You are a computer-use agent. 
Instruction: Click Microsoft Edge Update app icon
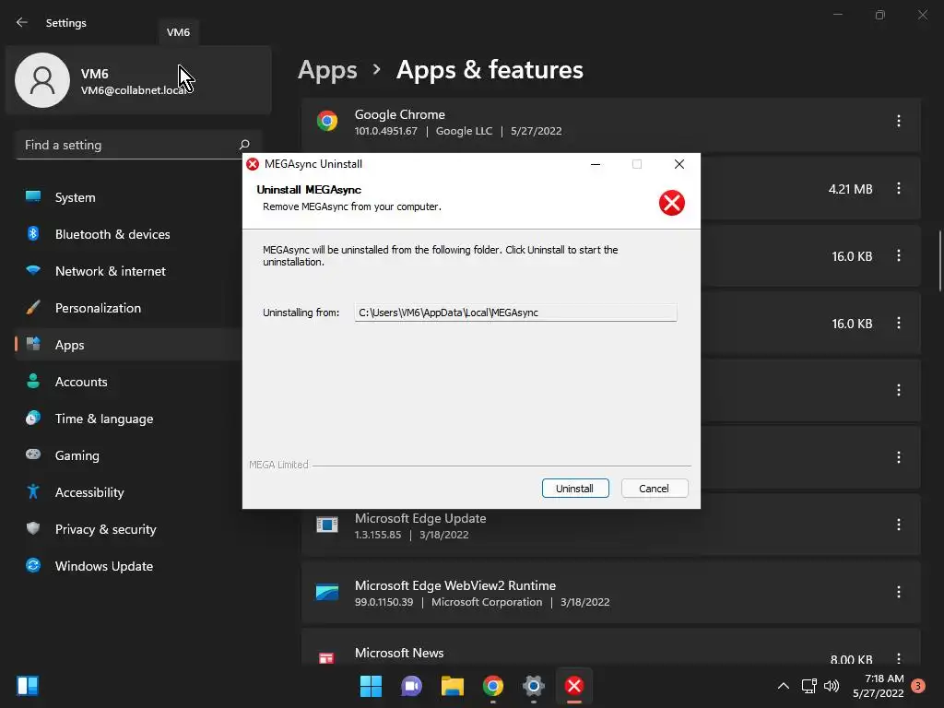point(327,525)
